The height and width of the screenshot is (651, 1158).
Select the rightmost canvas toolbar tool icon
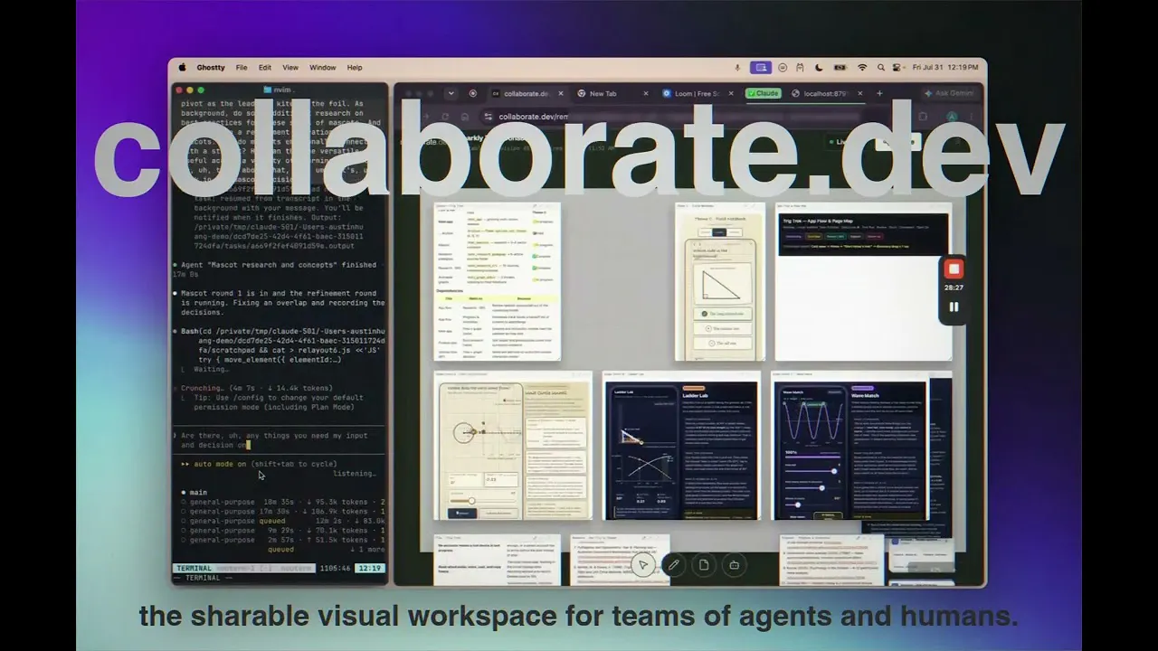coord(734,565)
